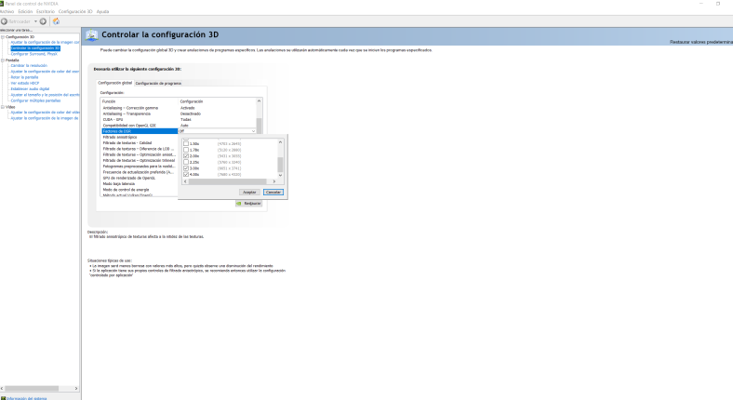The image size is (733, 400).
Task: Switch to Configuración de programa tab
Action: (158, 83)
